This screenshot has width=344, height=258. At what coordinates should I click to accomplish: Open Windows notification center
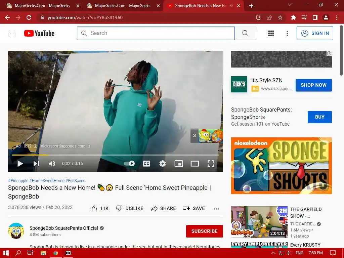click(x=333, y=253)
